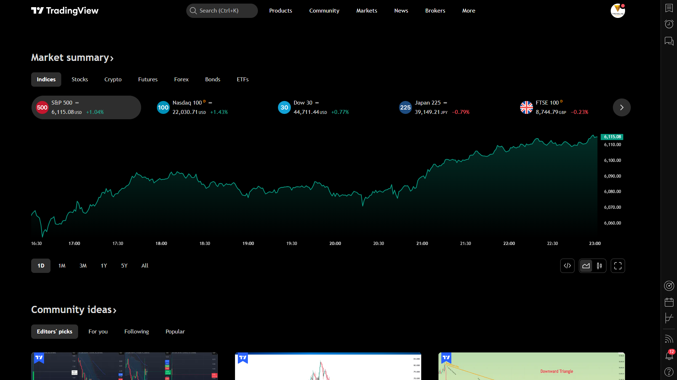
Task: Switch to the Stocks tab
Action: (x=80, y=80)
